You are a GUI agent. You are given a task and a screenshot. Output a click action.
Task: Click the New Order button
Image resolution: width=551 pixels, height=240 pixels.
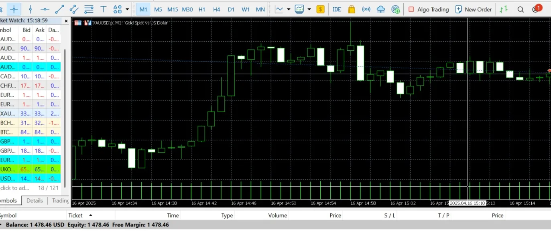pos(473,10)
